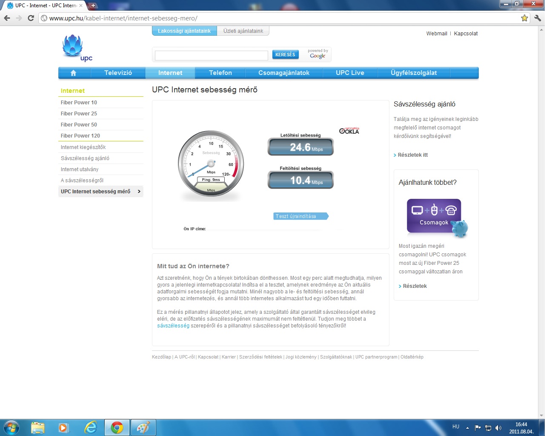The image size is (555, 436).
Task: Click the Karrier footer link
Action: [229, 357]
